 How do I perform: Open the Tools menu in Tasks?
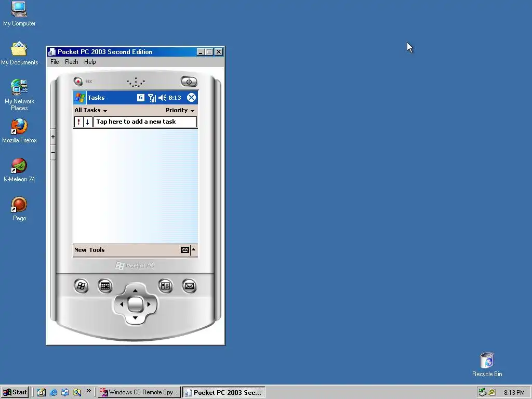coord(97,250)
